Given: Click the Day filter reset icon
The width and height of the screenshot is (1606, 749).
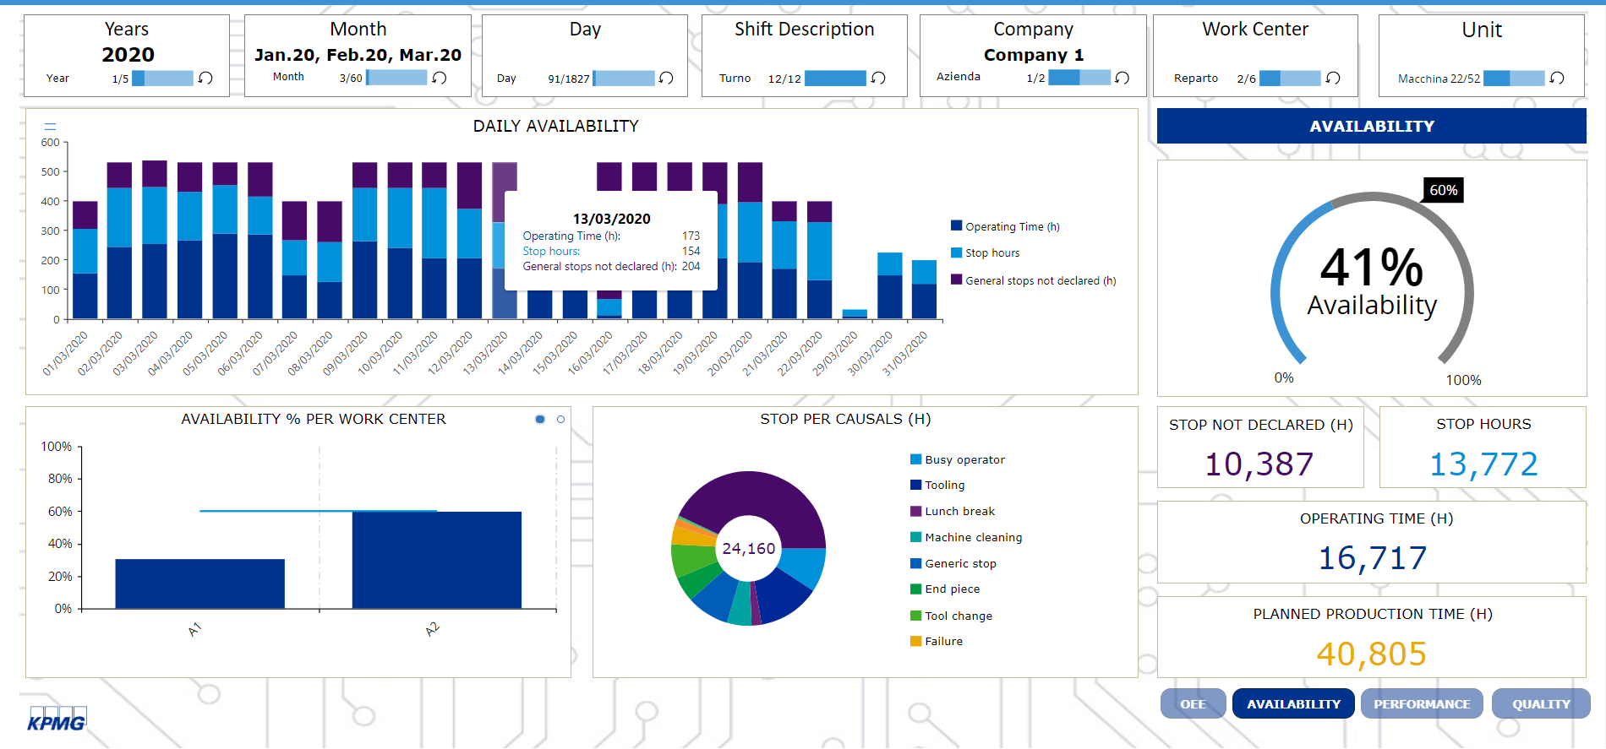Looking at the screenshot, I should 666,79.
